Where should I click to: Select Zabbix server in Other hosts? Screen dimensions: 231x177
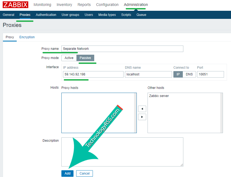click(159, 96)
